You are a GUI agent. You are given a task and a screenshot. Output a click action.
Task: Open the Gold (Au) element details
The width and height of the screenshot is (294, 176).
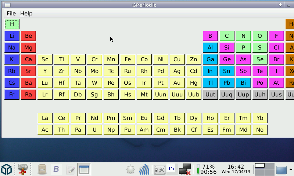click(x=177, y=83)
